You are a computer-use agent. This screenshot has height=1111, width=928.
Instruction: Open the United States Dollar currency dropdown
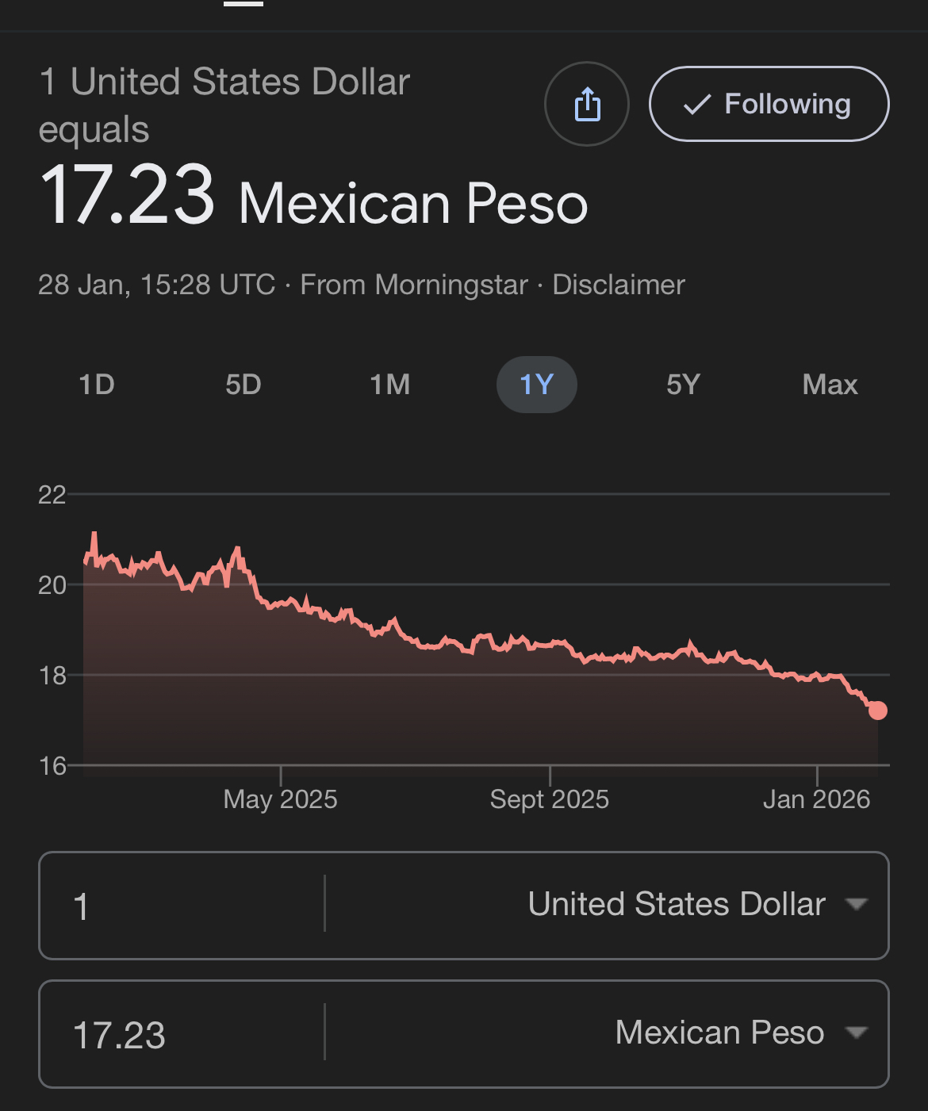coord(677,905)
